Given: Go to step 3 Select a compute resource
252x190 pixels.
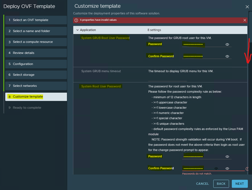Looking at the screenshot, I should pos(36,42).
